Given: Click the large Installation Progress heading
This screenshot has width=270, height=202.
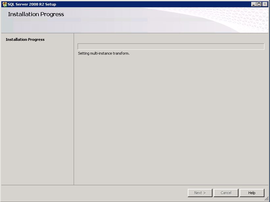Looking at the screenshot, I should pos(36,14).
